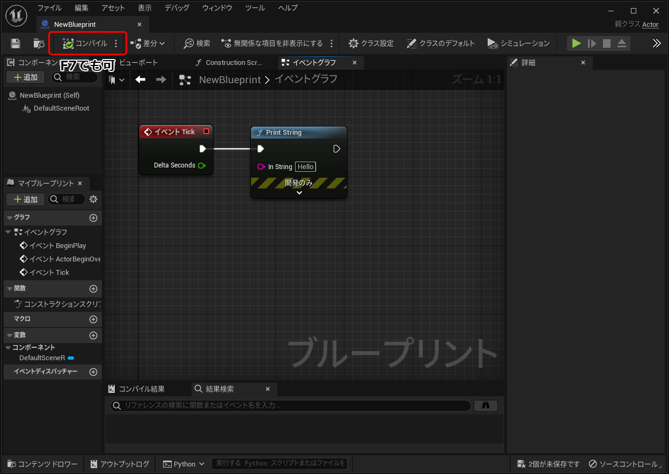Viewport: 669px width, 474px height.
Task: Open the My Blueprint settings gear
Action: click(x=93, y=199)
